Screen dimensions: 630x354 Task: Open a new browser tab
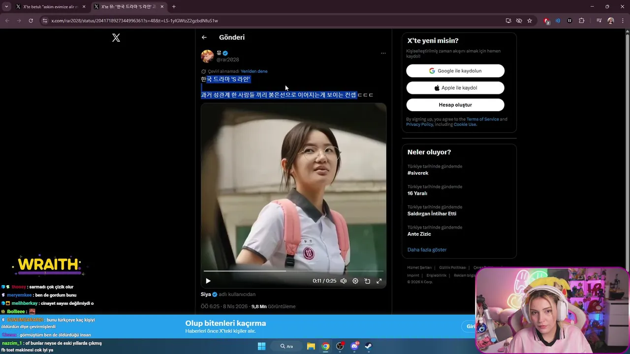[x=174, y=7]
